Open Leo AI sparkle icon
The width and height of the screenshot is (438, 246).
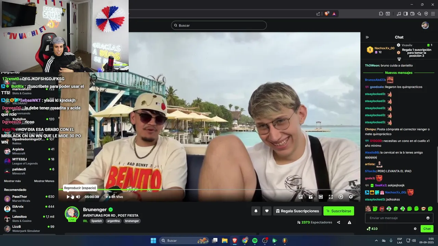[419, 14]
